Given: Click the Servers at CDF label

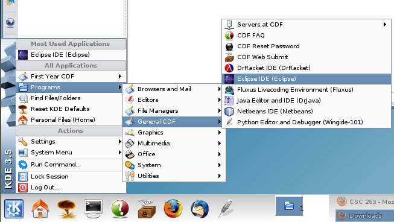Looking at the screenshot, I should point(260,25).
